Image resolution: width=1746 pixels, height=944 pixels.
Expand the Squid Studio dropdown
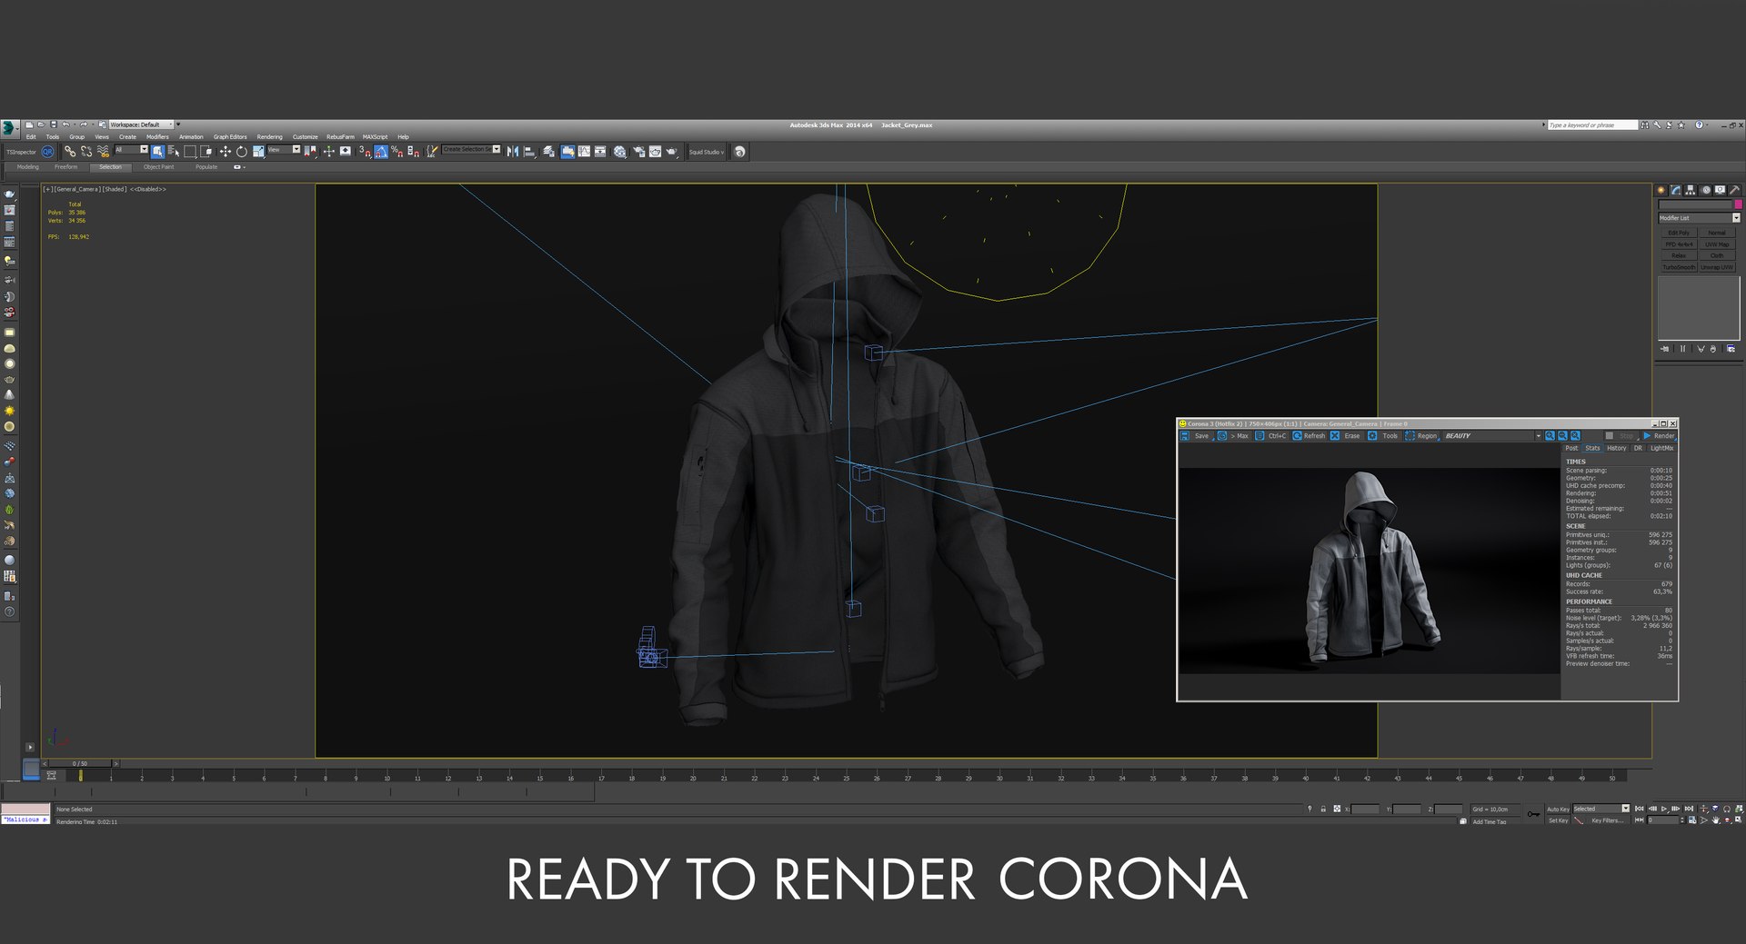[x=707, y=152]
